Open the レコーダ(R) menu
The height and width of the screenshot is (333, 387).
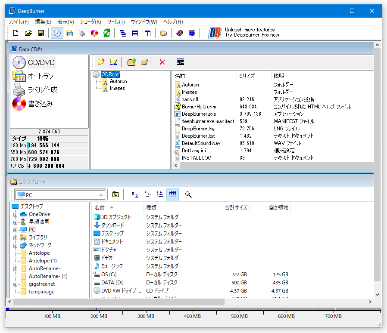91,22
